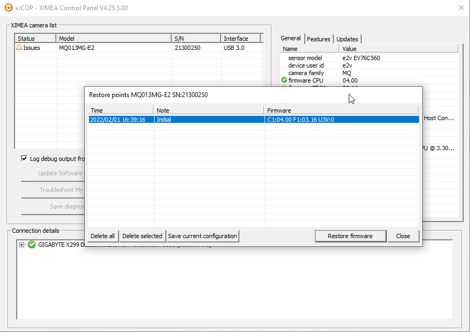This screenshot has height=332, width=470.
Task: Click the Interface column header
Action: 241,39
